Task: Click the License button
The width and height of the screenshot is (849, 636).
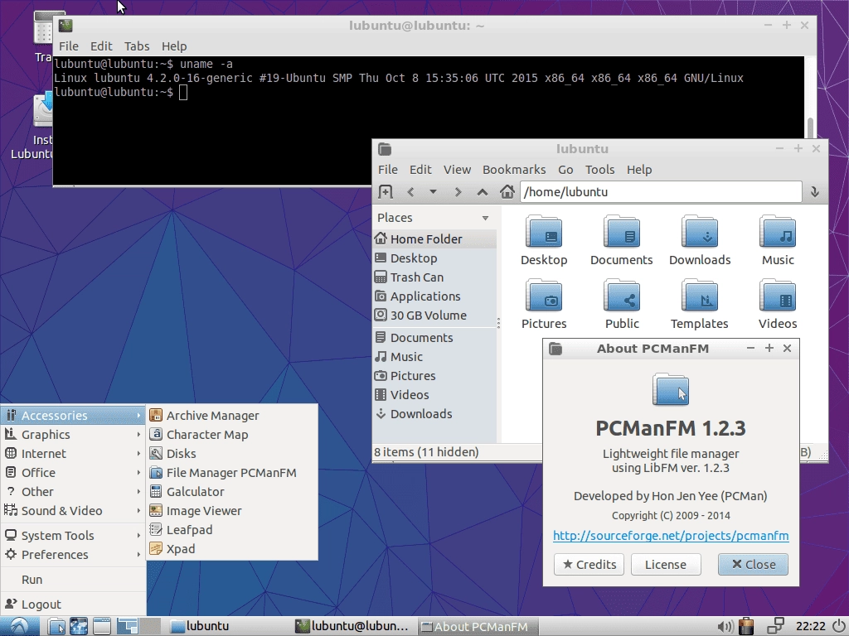Action: tap(666, 565)
